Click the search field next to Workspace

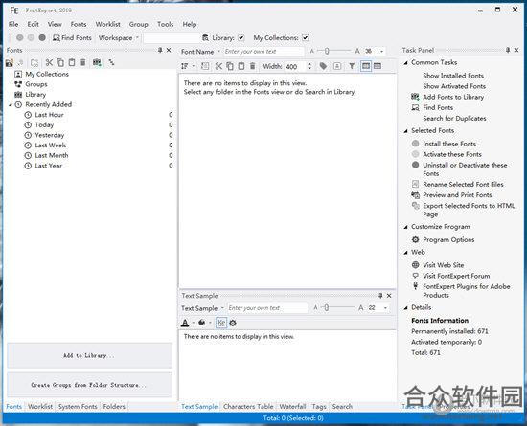pyautogui.click(x=172, y=38)
